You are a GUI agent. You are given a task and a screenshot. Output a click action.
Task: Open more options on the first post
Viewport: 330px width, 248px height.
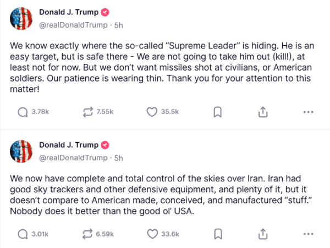click(309, 112)
